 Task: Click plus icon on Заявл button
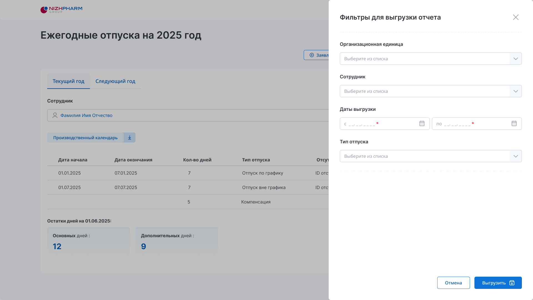312,55
